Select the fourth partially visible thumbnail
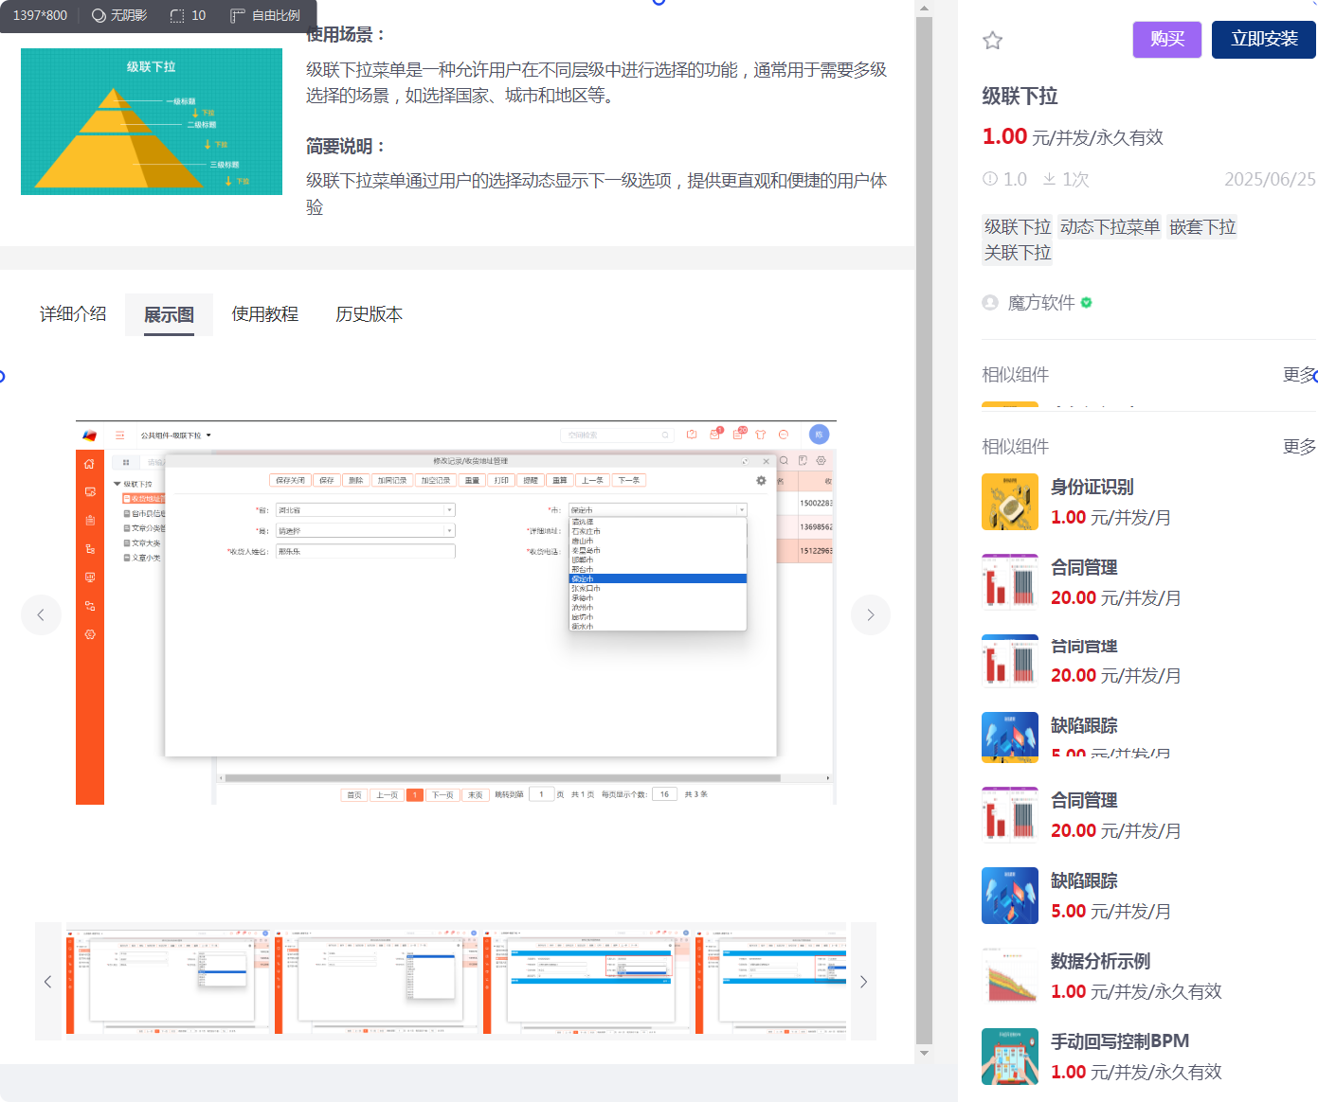 click(x=771, y=981)
